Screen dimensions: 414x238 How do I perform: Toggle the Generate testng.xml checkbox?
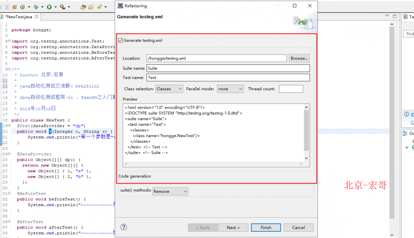(120, 41)
